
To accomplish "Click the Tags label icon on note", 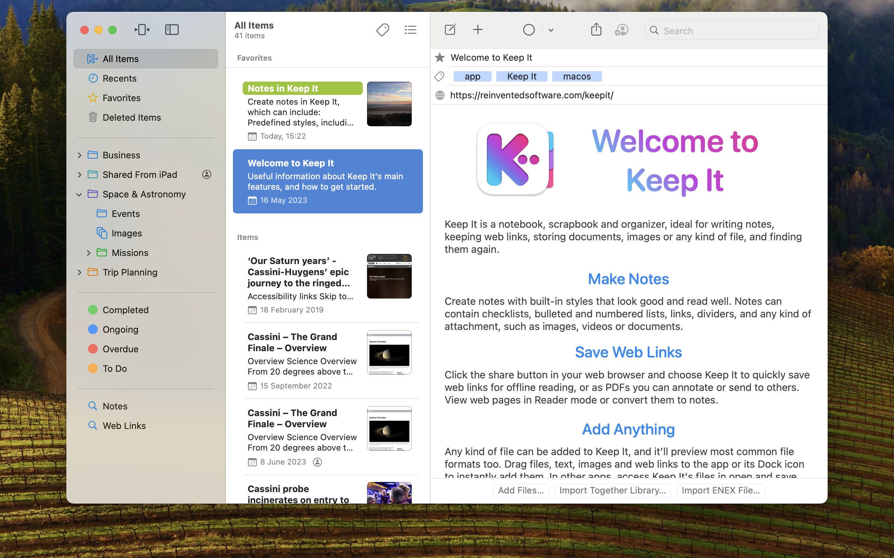I will coord(440,76).
